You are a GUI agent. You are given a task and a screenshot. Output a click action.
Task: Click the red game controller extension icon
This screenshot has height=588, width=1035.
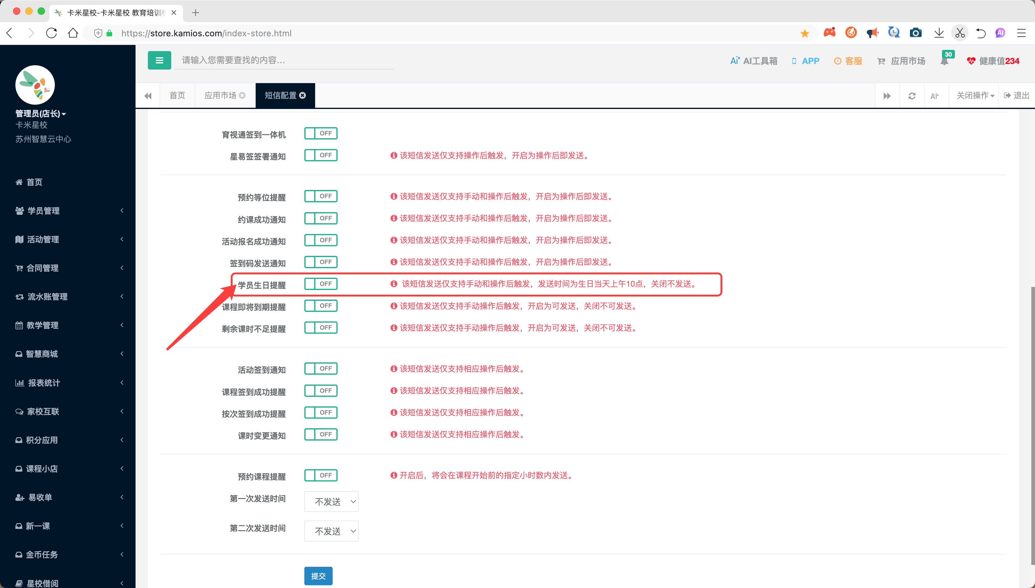[829, 33]
